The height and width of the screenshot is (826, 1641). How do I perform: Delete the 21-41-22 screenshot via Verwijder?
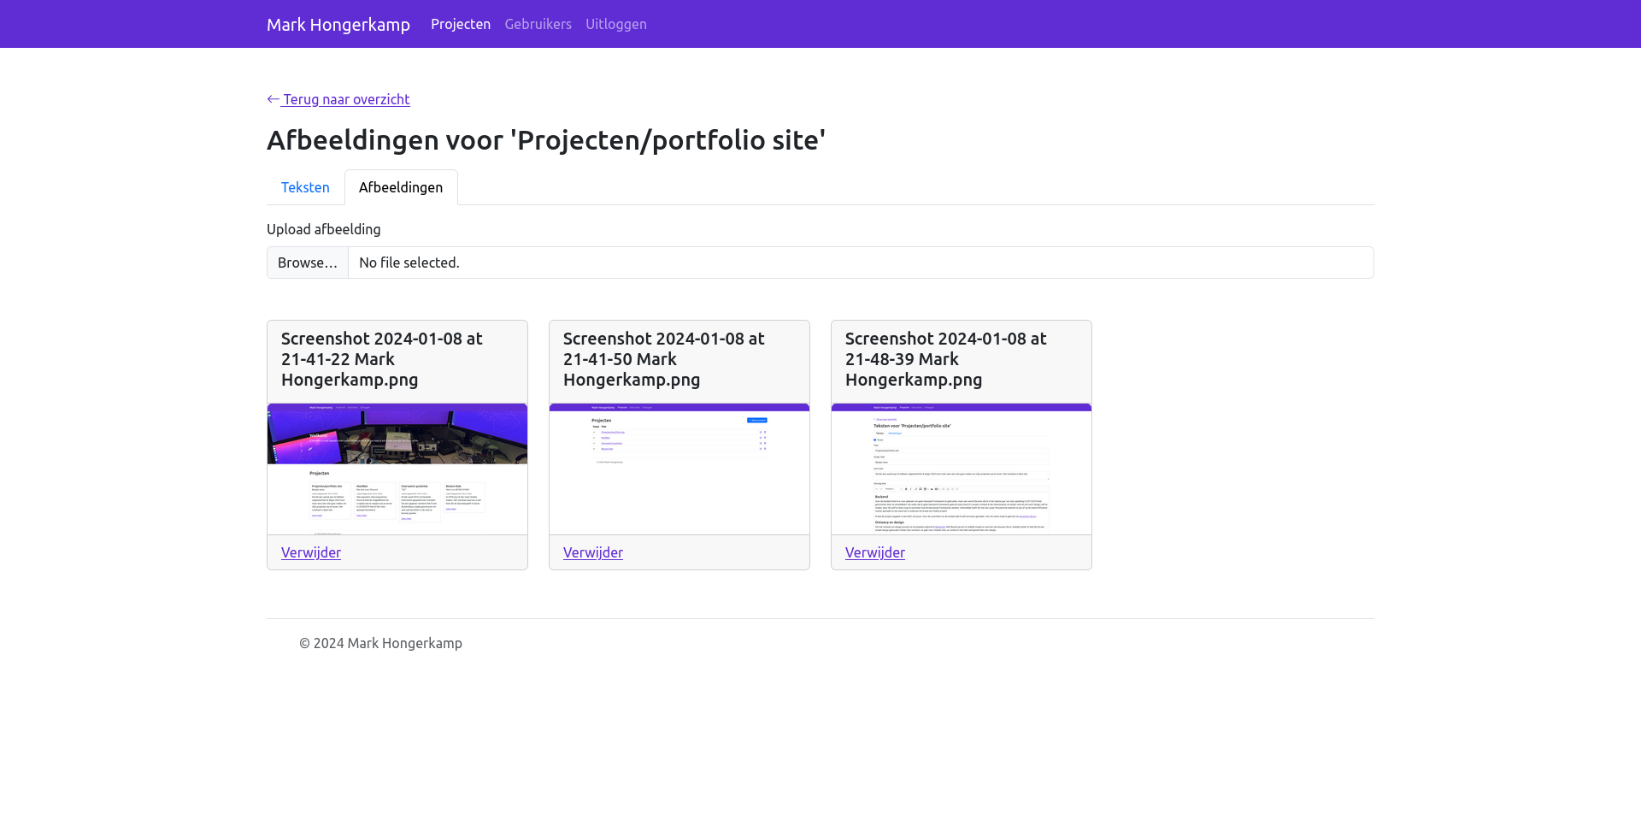click(x=311, y=552)
